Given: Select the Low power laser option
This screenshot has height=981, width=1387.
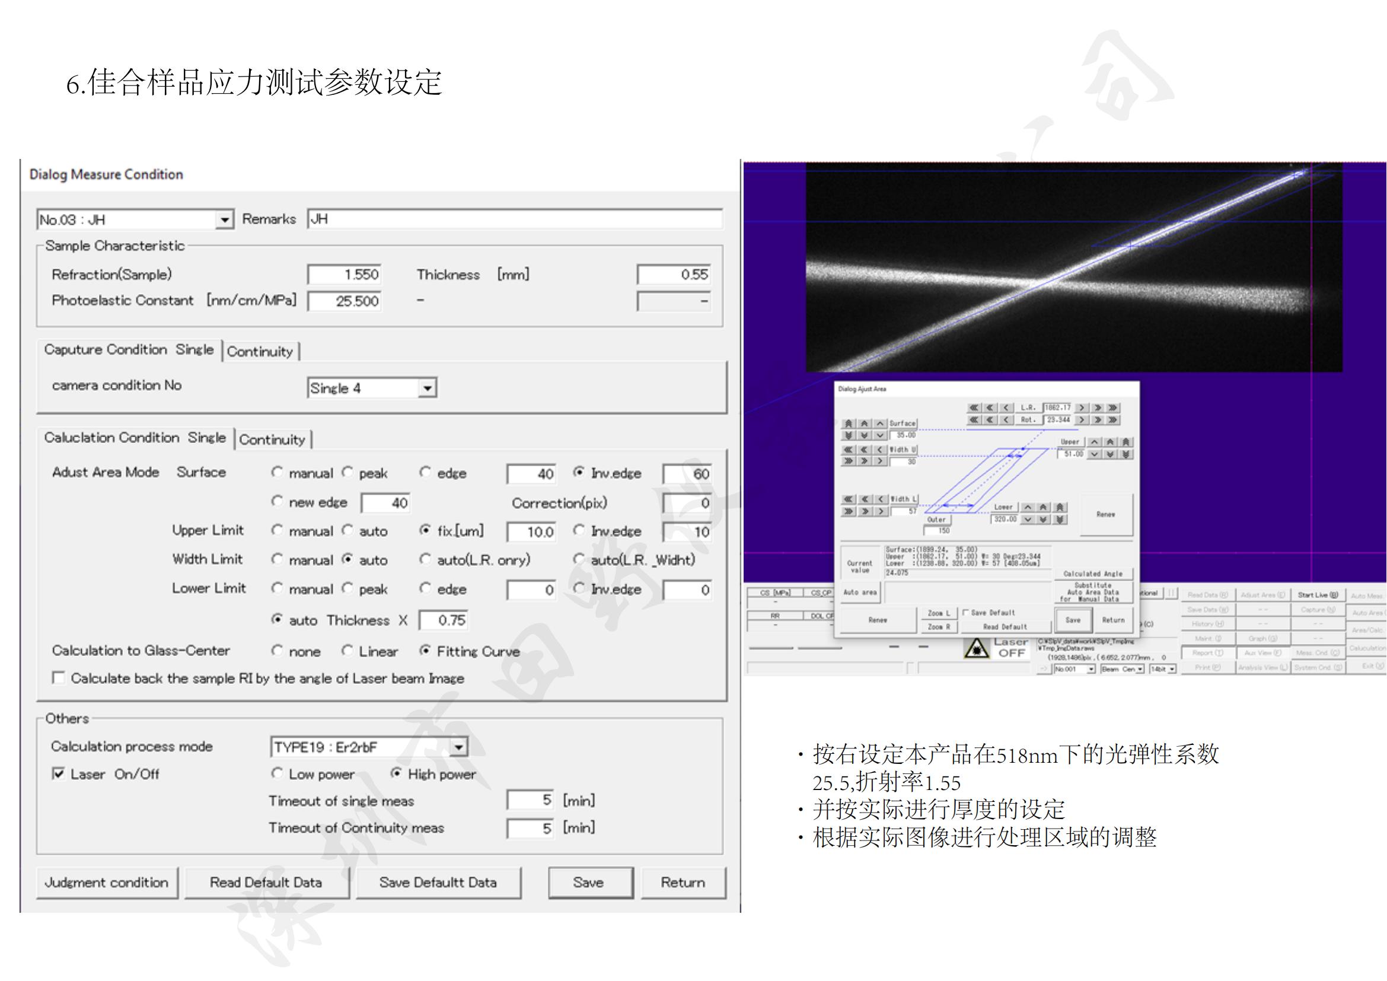Looking at the screenshot, I should coord(277,773).
